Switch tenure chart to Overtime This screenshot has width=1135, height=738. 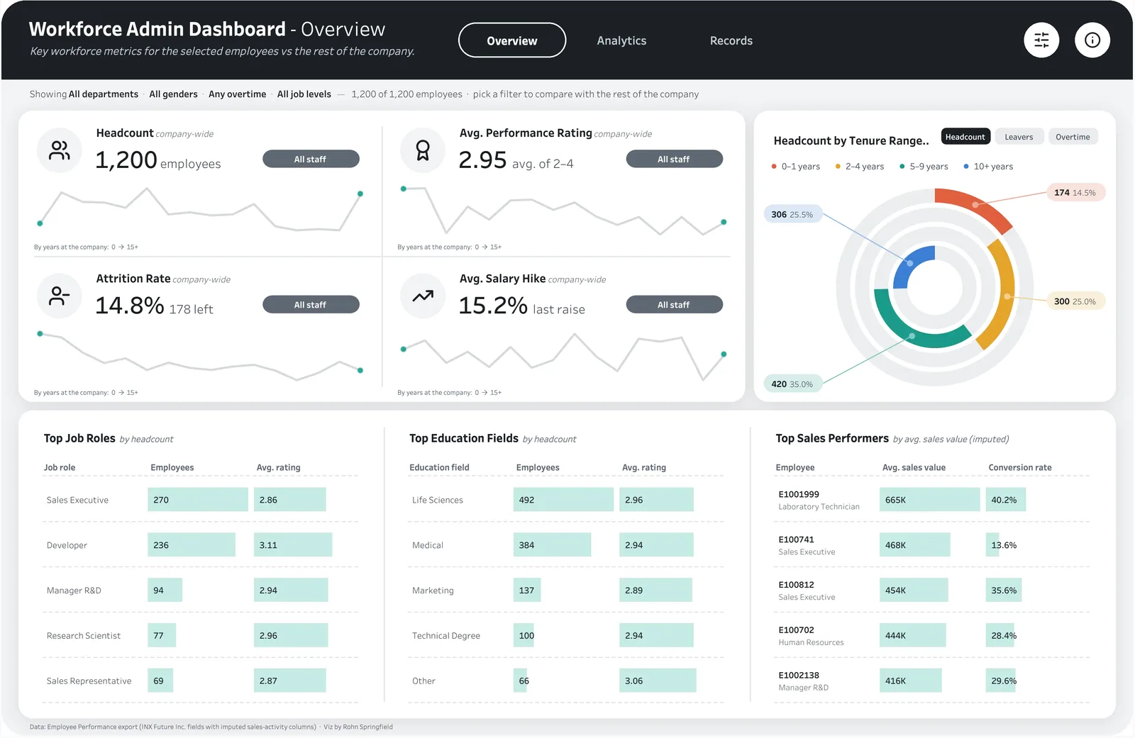pos(1073,137)
